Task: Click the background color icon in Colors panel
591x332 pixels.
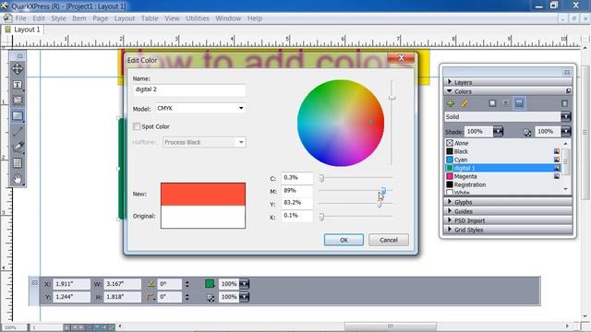Action: [519, 103]
